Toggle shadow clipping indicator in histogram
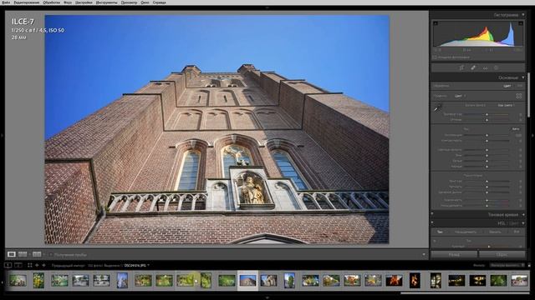Viewport: 535px width, 300px height. tap(436, 23)
